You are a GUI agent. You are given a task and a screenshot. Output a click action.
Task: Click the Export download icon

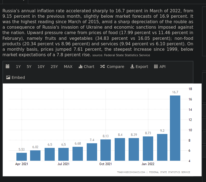click(132, 67)
